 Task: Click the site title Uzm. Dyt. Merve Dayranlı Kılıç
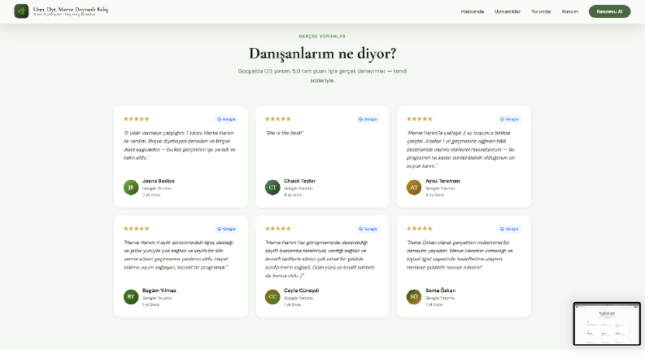(71, 9)
